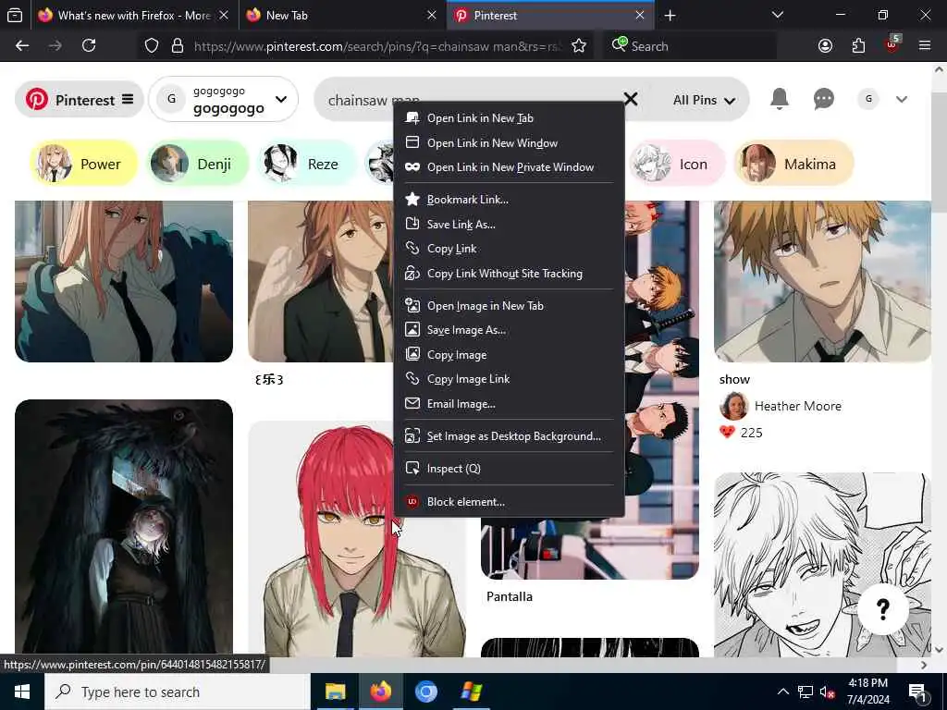The width and height of the screenshot is (947, 710).
Task: Choose Copy Image Link
Action: [509, 379]
